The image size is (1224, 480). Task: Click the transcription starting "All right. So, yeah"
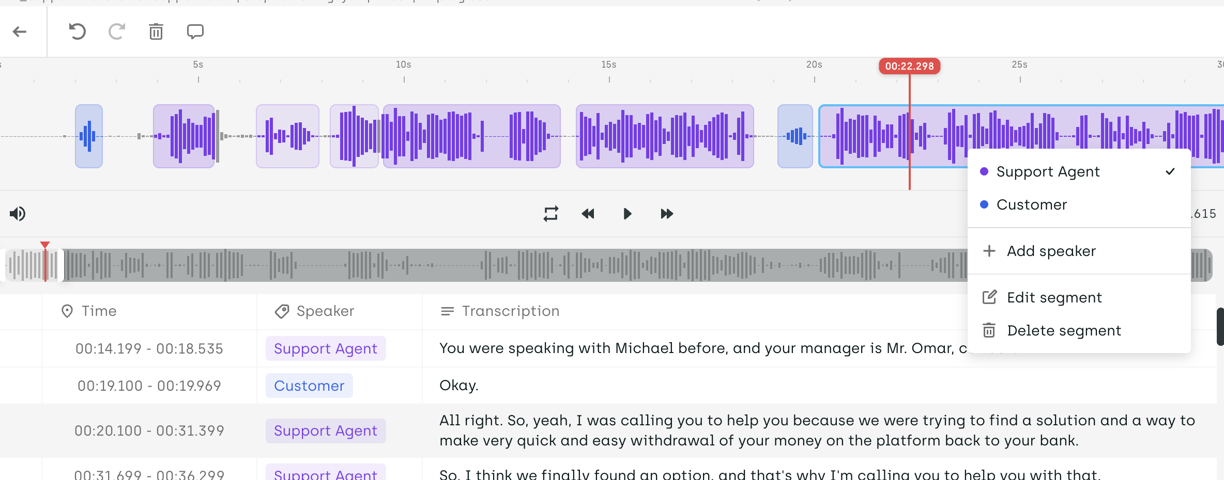coord(817,430)
